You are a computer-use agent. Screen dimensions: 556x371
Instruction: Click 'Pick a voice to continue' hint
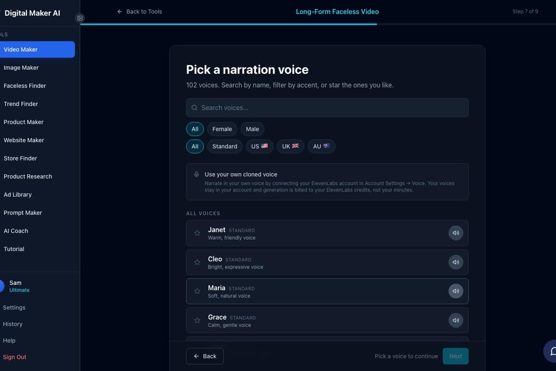[x=406, y=356]
